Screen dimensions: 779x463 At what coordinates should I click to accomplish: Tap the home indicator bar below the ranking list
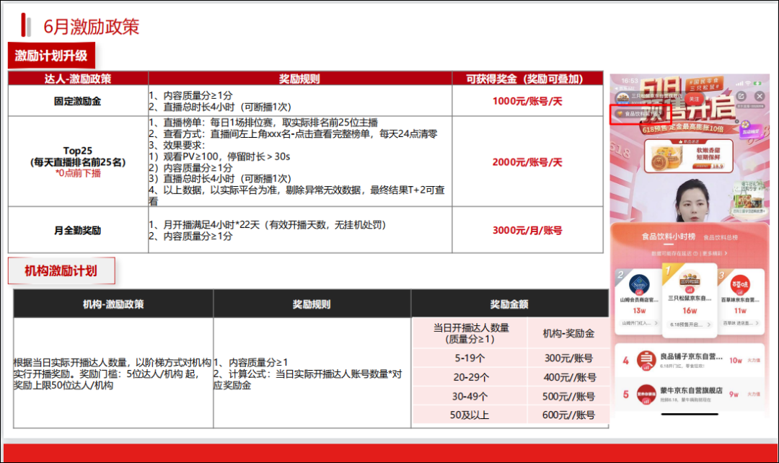pyautogui.click(x=690, y=415)
